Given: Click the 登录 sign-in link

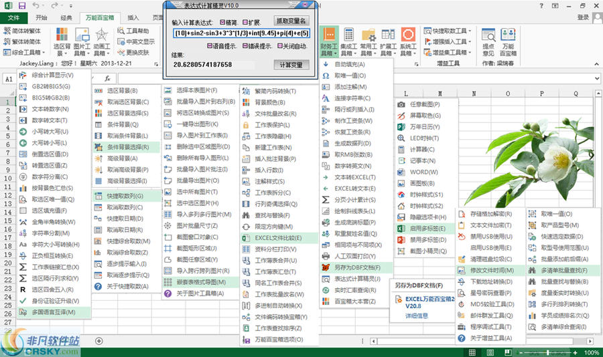Looking at the screenshot, I should pyautogui.click(x=583, y=17).
